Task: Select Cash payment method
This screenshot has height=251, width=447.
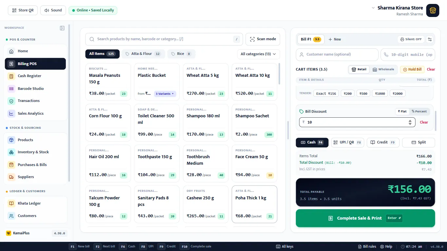Action: pyautogui.click(x=312, y=142)
